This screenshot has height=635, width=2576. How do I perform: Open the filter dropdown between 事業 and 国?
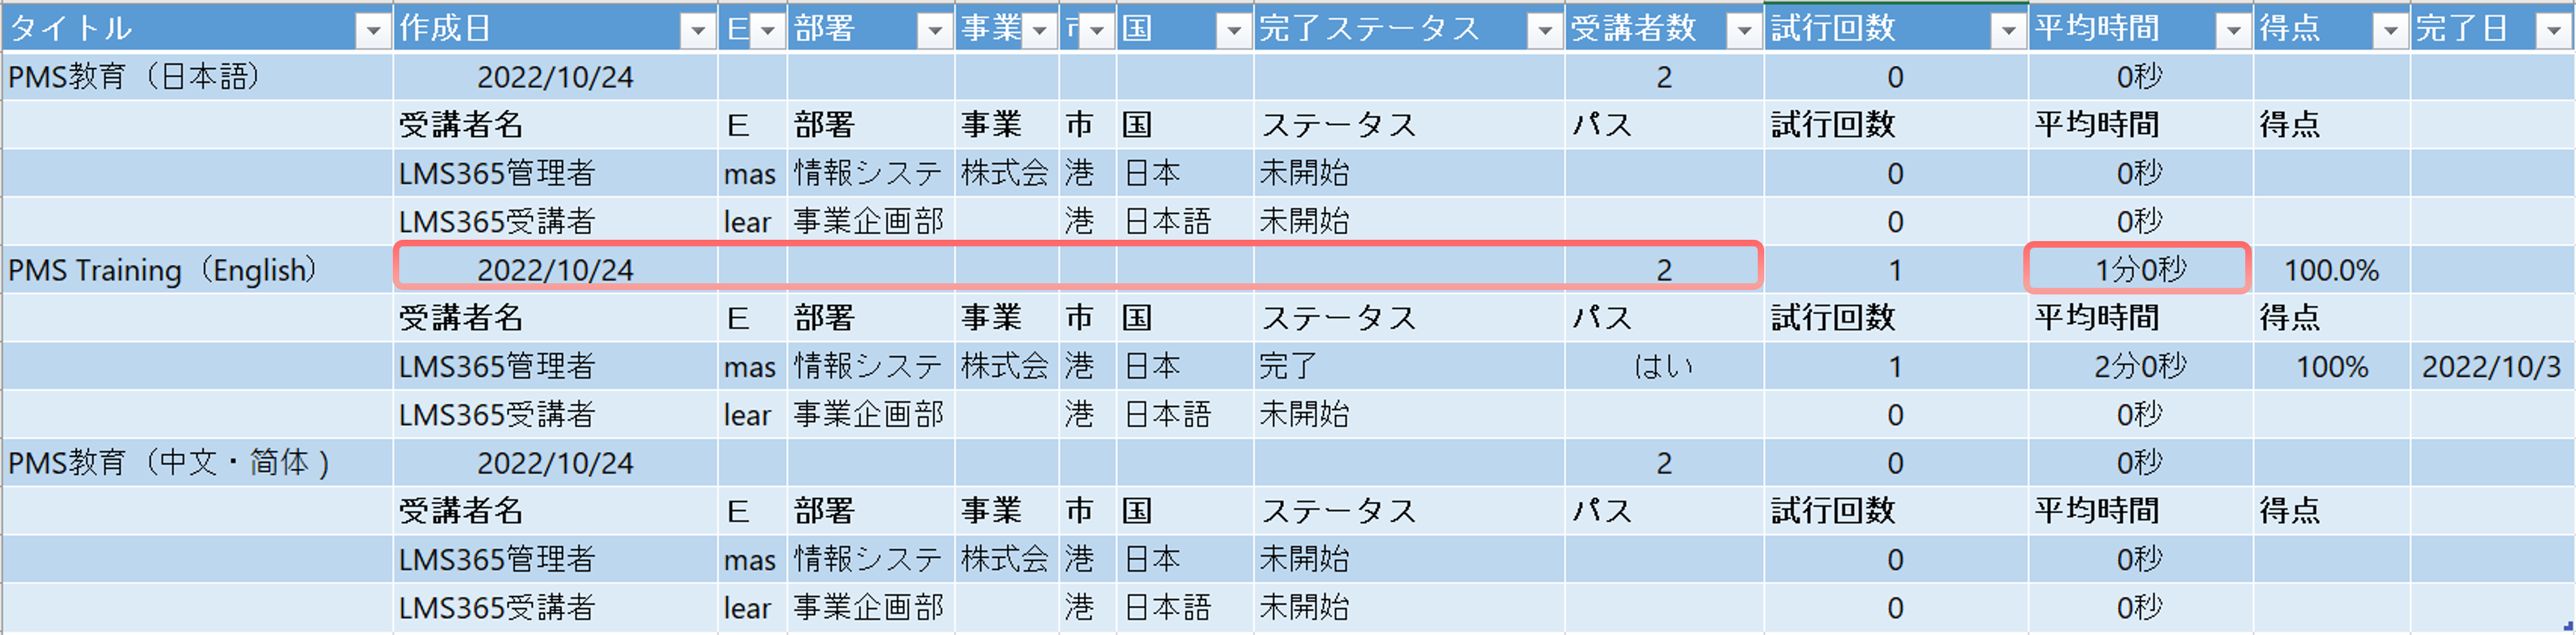tap(1097, 30)
